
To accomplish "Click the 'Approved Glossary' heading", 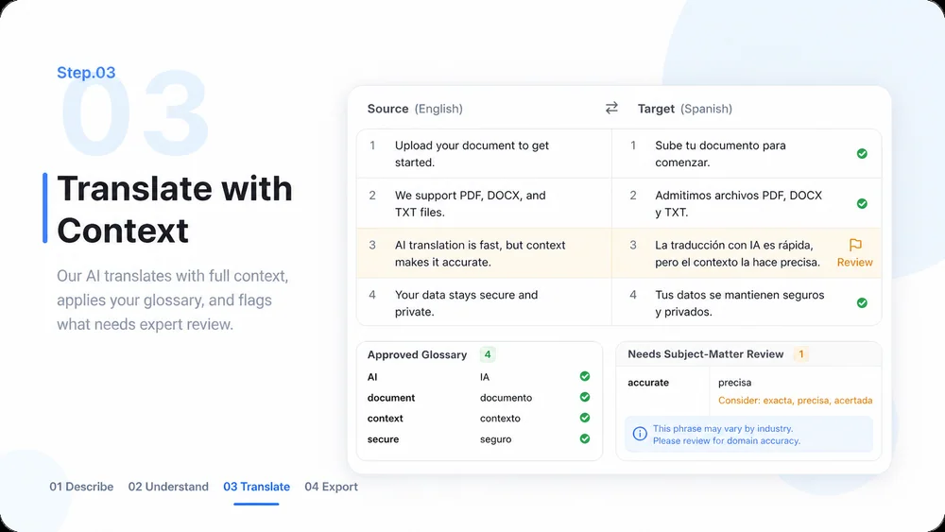I will coord(417,355).
